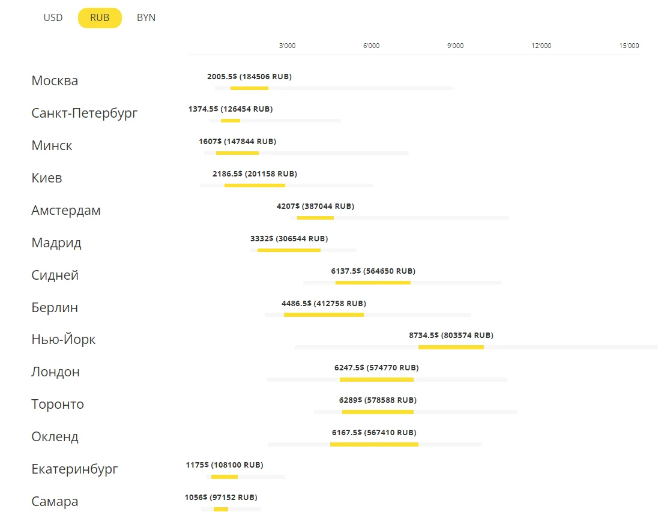Click the Нью-Йорк yellow salary bar
This screenshot has width=658, height=524.
(x=451, y=347)
